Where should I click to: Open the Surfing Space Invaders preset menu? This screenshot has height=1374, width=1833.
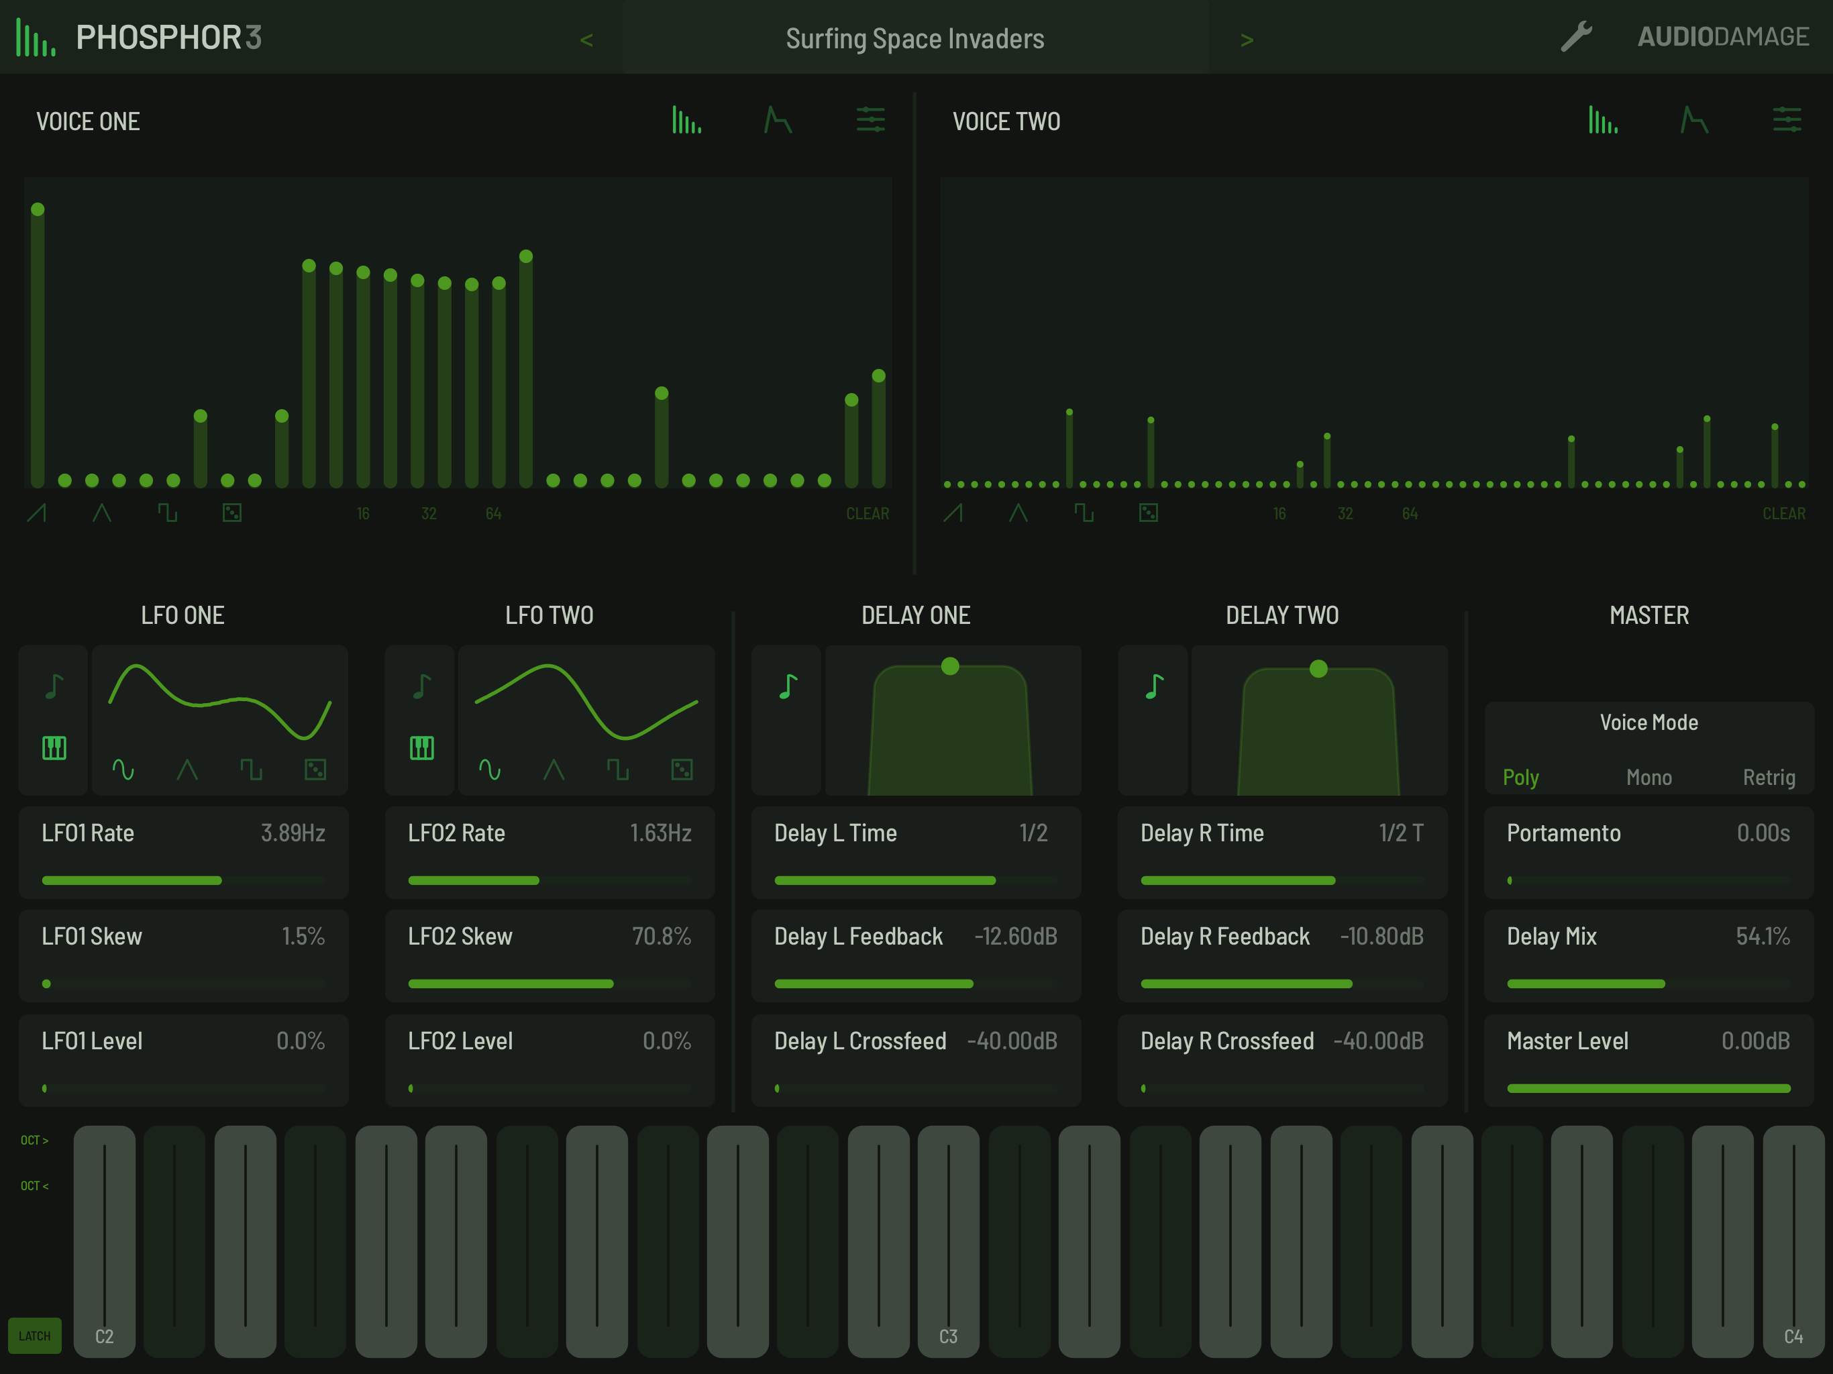click(x=915, y=39)
